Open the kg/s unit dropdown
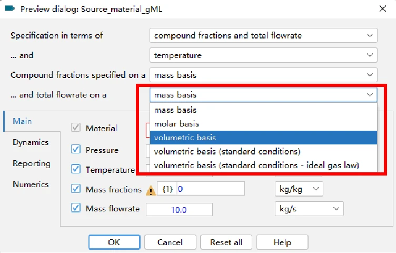Image resolution: width=396 pixels, height=253 pixels. point(309,209)
